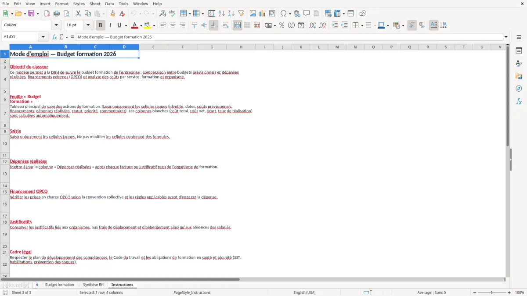Insert Pivot Table icon
Viewport: 527px width, 296px height.
(x=272, y=14)
